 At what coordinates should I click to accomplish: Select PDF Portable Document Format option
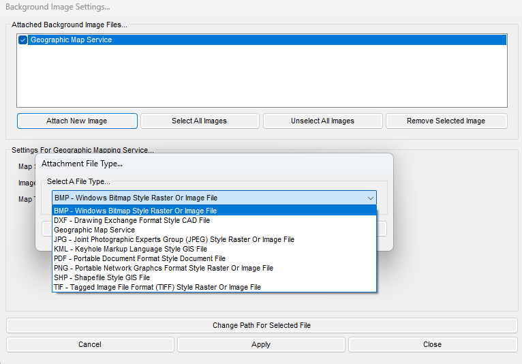point(214,259)
